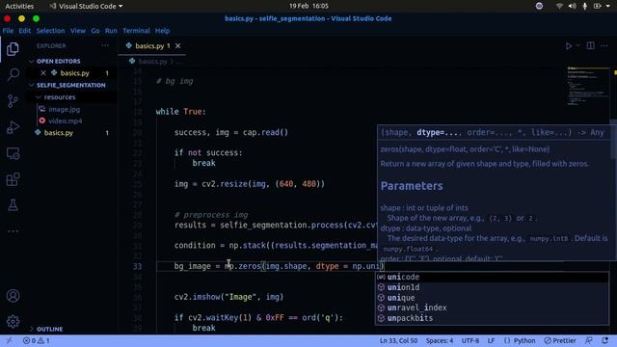This screenshot has height=347, width=617.
Task: Open the Source Control view
Action: pos(13,100)
